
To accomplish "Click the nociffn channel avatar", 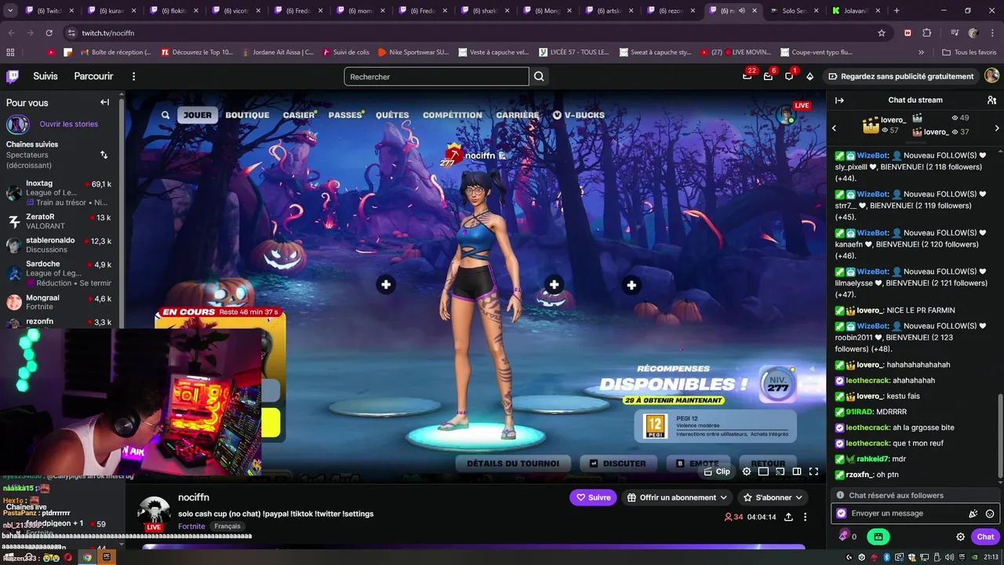I will click(x=154, y=512).
